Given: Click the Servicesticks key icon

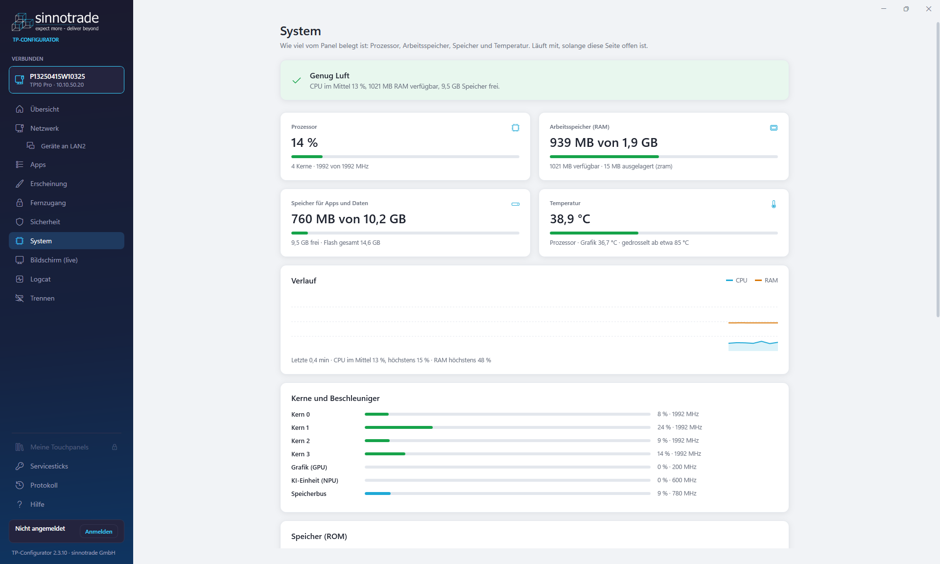Looking at the screenshot, I should click(20, 466).
